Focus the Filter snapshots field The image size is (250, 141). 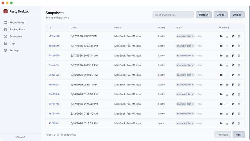173,15
